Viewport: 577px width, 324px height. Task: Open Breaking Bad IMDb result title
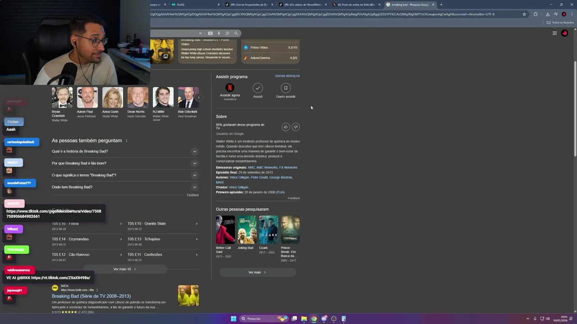point(91,296)
